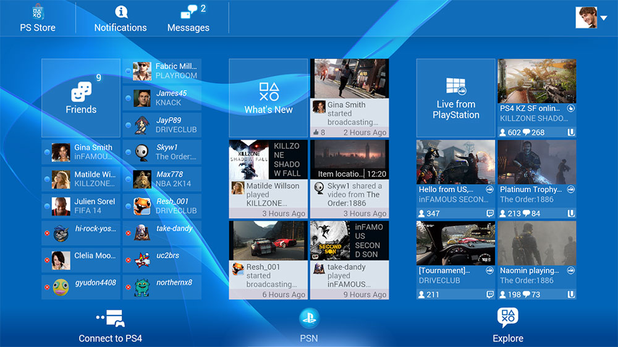618x347 pixels.
Task: Select Gina Smith in friends list
Action: (x=81, y=152)
